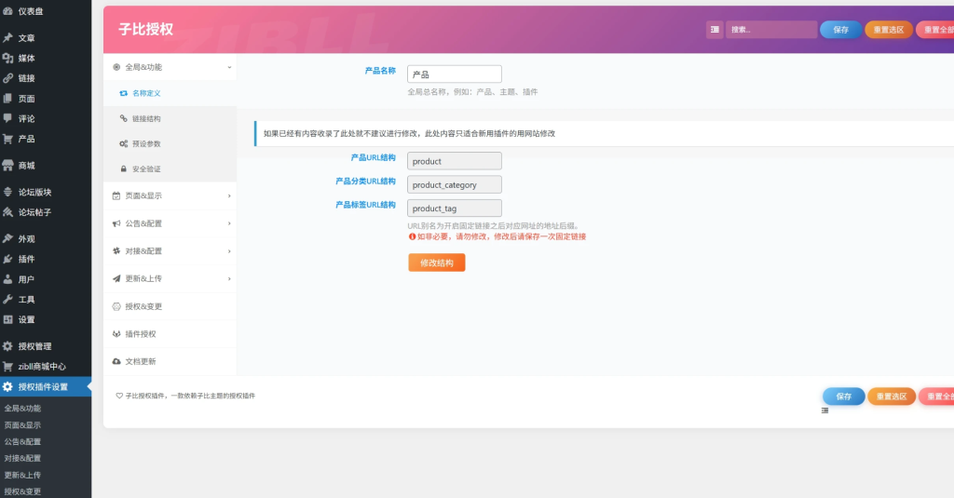Open 授权&变更 in the WordPress submenu
Viewport: 954px width, 498px height.
click(x=22, y=491)
